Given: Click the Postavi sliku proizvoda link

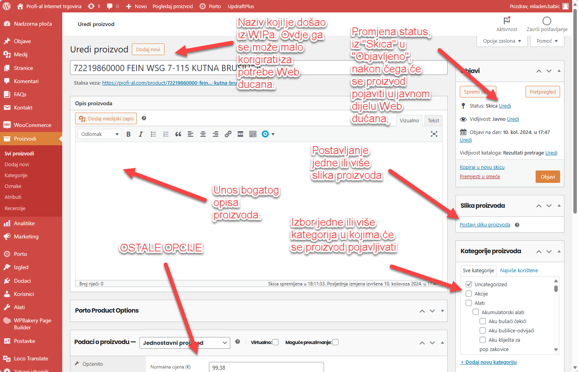Looking at the screenshot, I should click(485, 225).
